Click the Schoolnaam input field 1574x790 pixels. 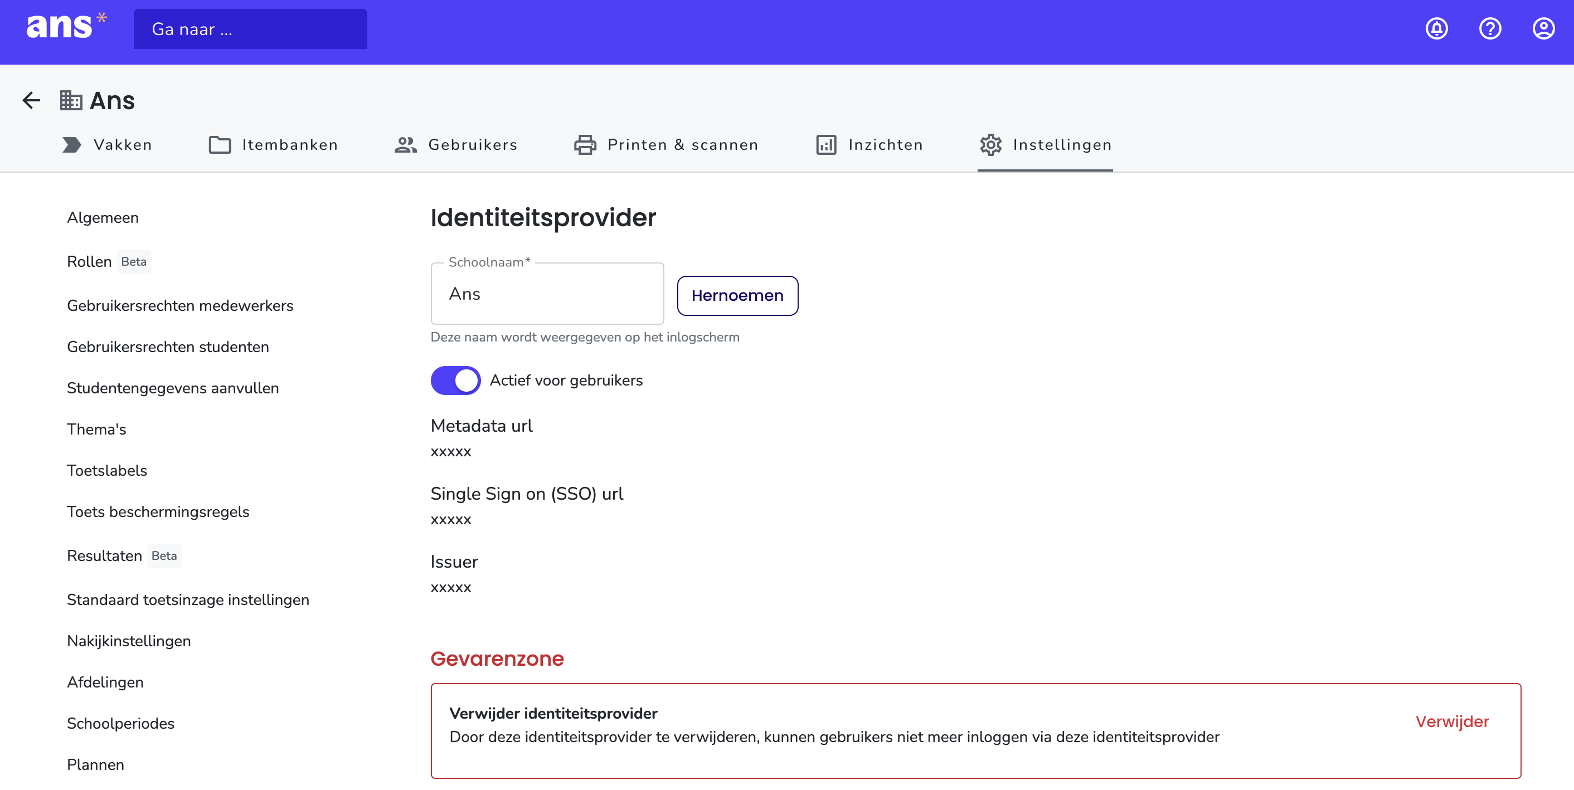tap(547, 294)
